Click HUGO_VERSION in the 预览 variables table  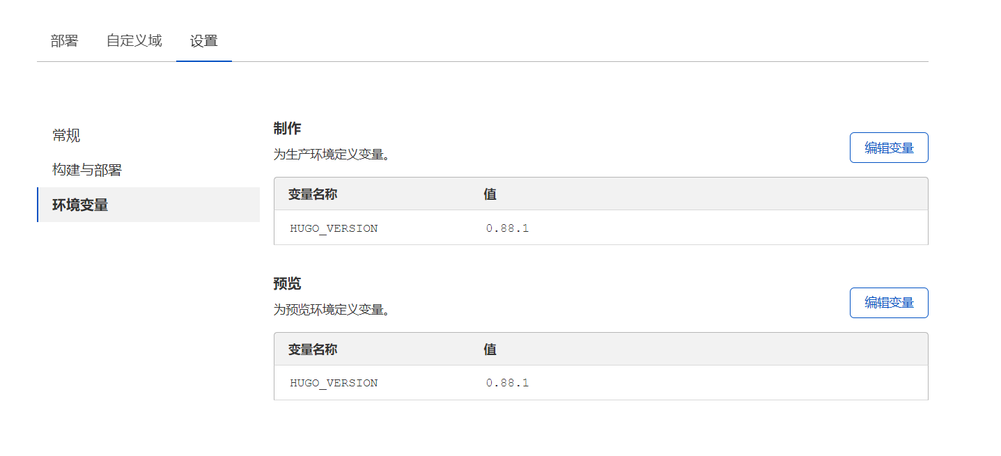334,383
